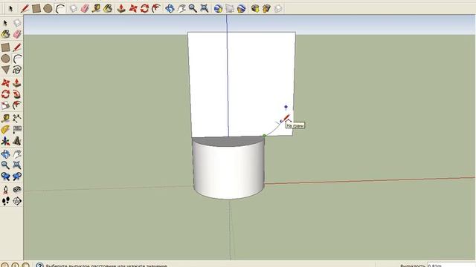Select the Circle tool in the side tool set
The image size is (476, 267).
click(5, 59)
